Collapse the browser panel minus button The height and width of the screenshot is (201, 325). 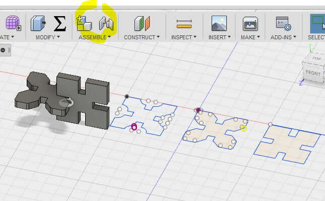coord(3,50)
